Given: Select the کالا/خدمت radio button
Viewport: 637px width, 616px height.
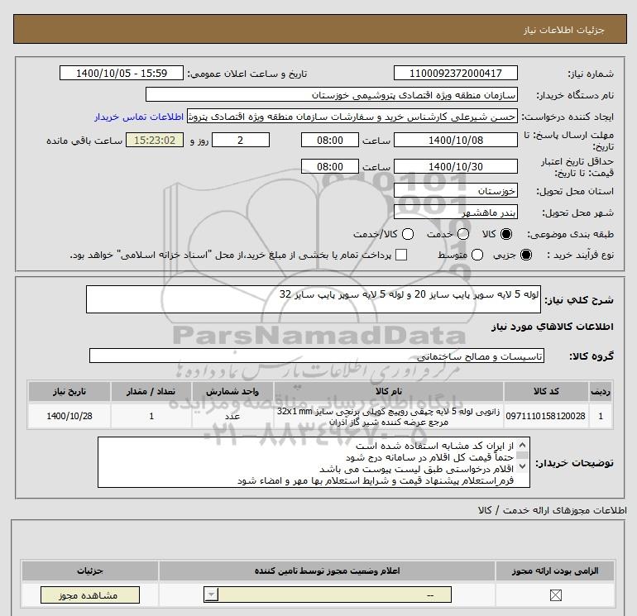Looking at the screenshot, I should click(408, 234).
